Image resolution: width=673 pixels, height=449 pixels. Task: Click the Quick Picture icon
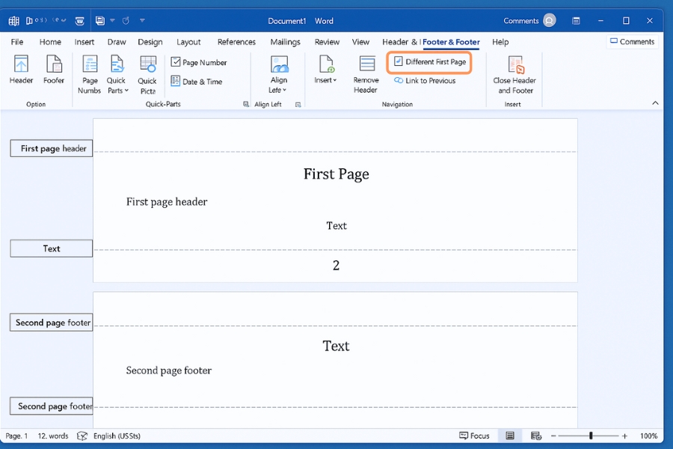(x=147, y=65)
